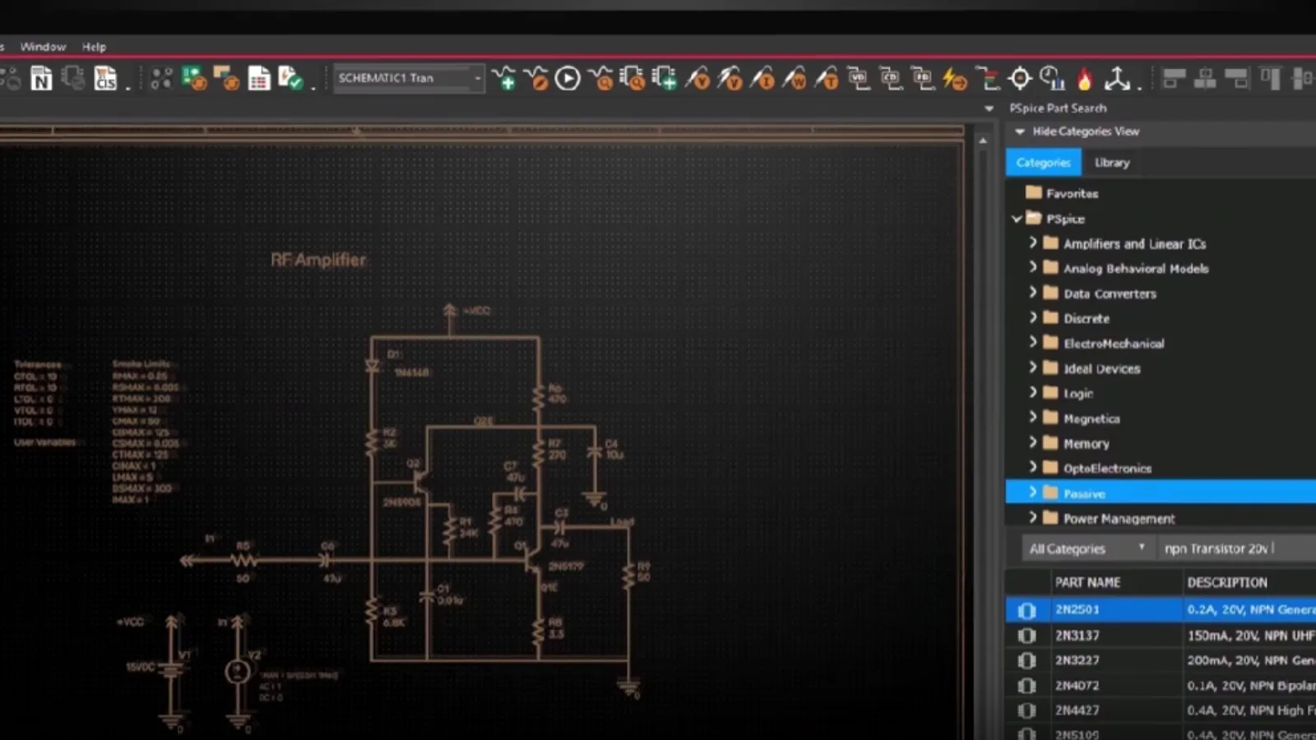The image size is (1316, 740).
Task: Sort by the PART NAME column header
Action: point(1087,582)
